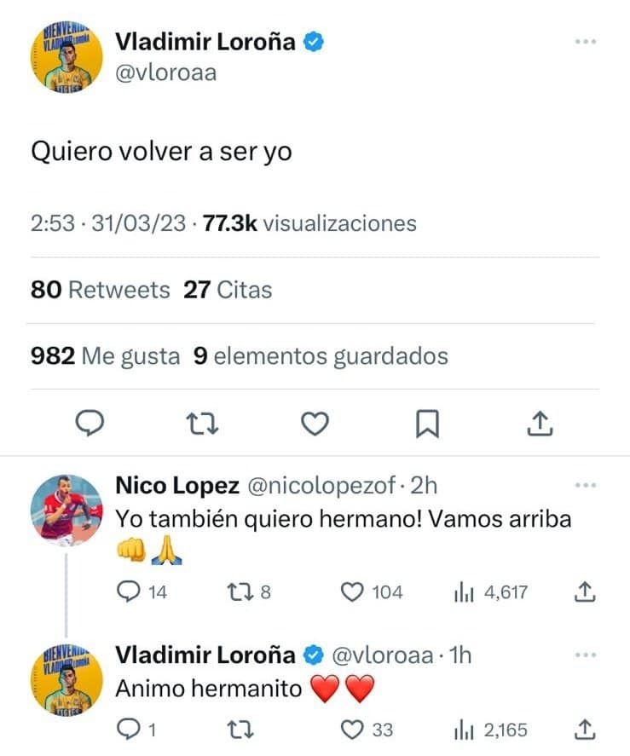
Task: Like the "Quiero volver a ser yo" tweet
Action: (315, 423)
